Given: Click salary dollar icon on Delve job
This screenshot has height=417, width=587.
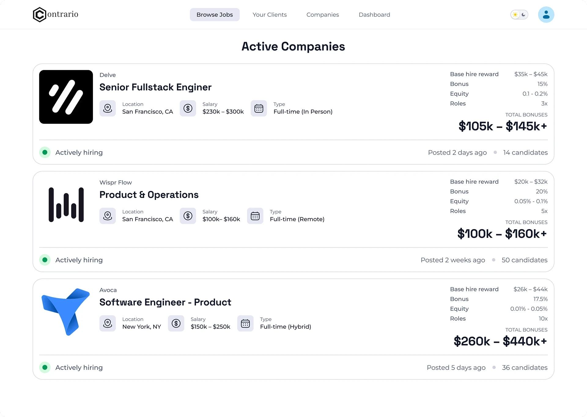Looking at the screenshot, I should pyautogui.click(x=188, y=108).
